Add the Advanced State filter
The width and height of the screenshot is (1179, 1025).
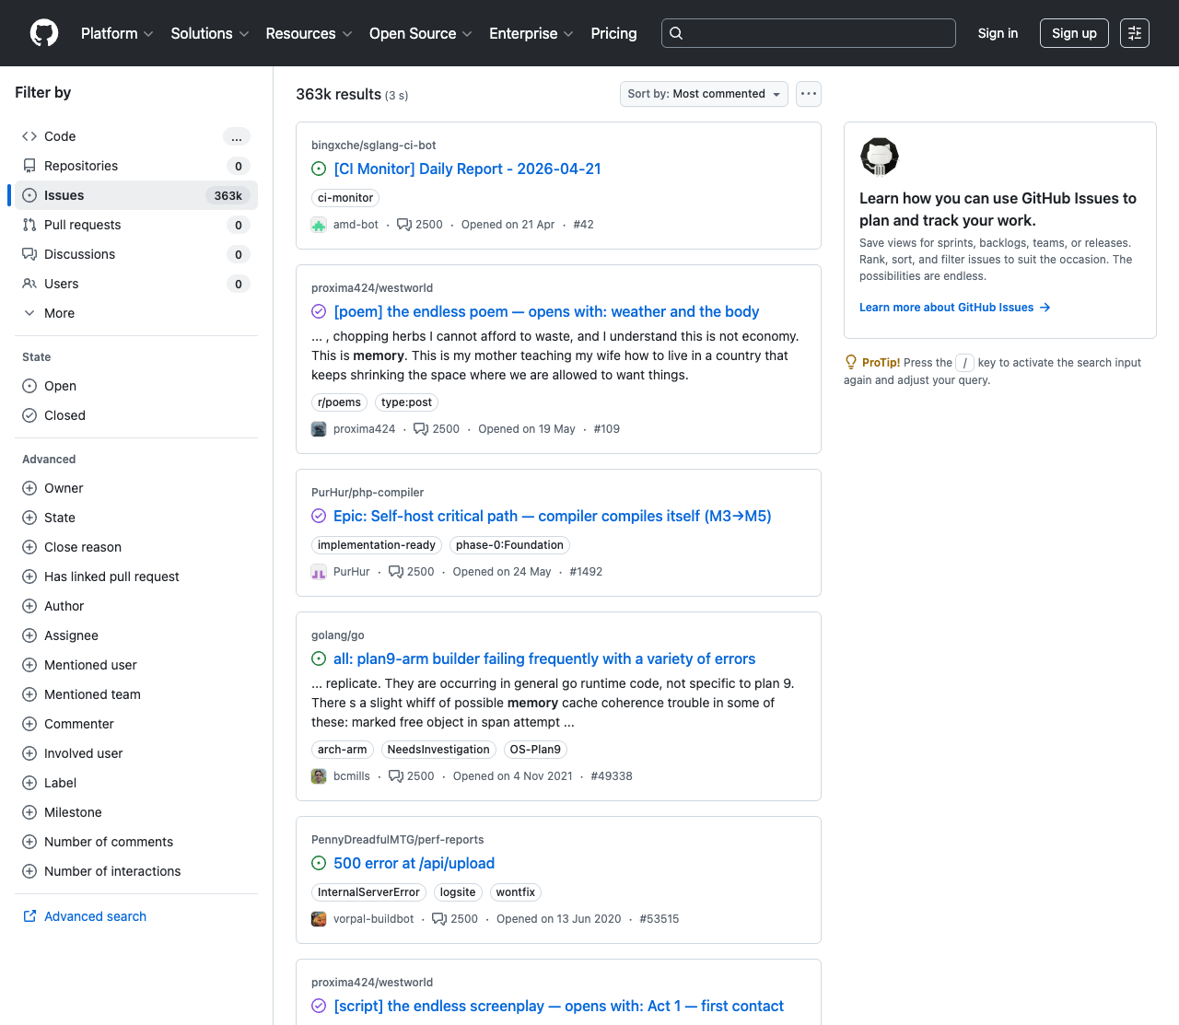(136, 518)
